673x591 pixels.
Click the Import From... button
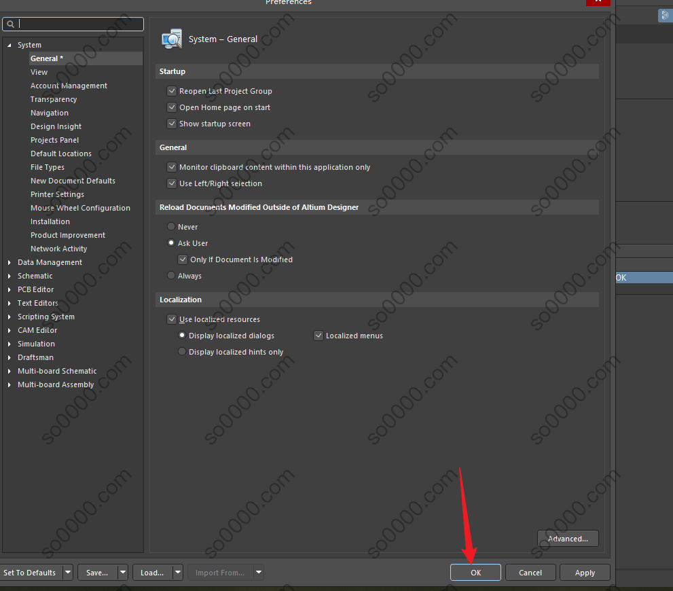click(220, 572)
